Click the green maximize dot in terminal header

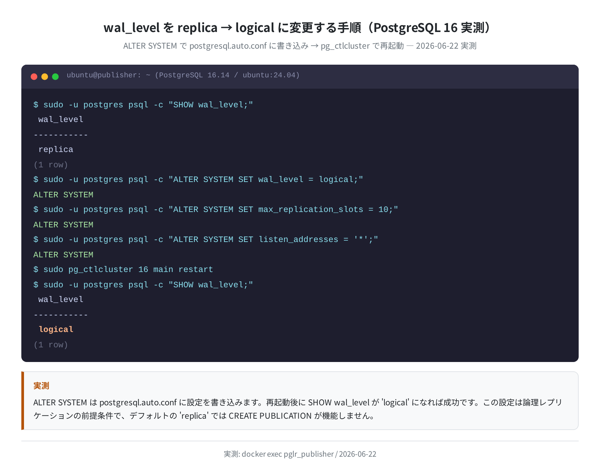55,77
